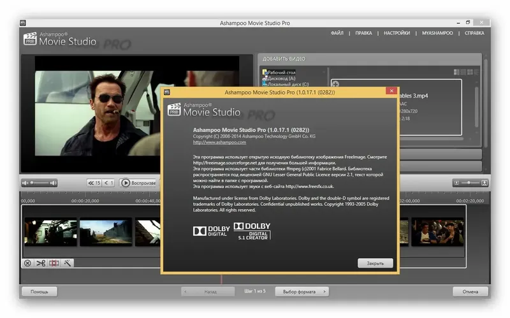
Task: Click the Шаг 1 из 5 step text
Action: (x=255, y=291)
